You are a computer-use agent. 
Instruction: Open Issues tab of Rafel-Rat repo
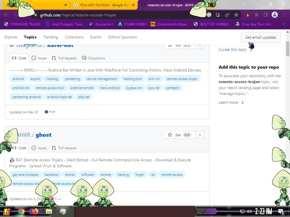(39, 58)
